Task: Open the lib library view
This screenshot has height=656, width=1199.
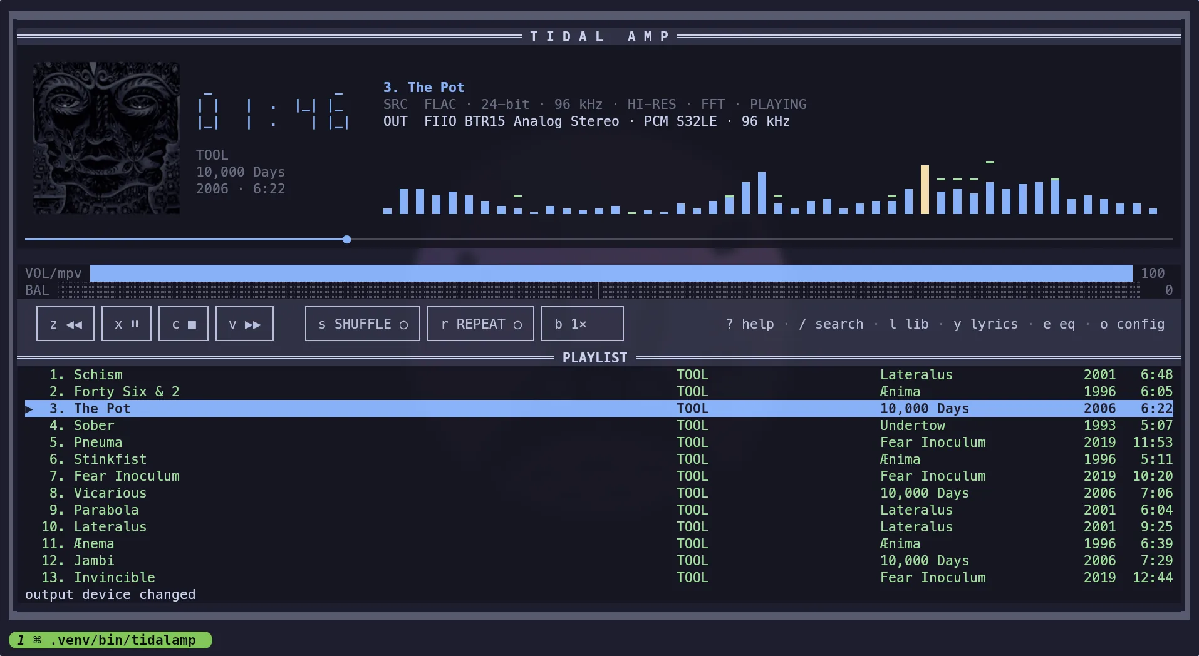Action: [x=909, y=324]
